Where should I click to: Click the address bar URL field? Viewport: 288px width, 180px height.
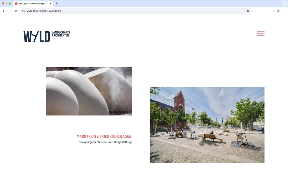135,11
